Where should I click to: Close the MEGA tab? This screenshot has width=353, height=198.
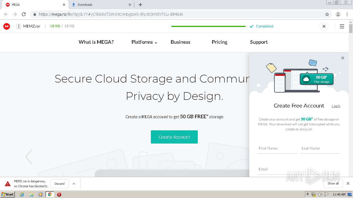64,5
